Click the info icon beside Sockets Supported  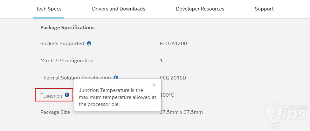click(x=89, y=43)
